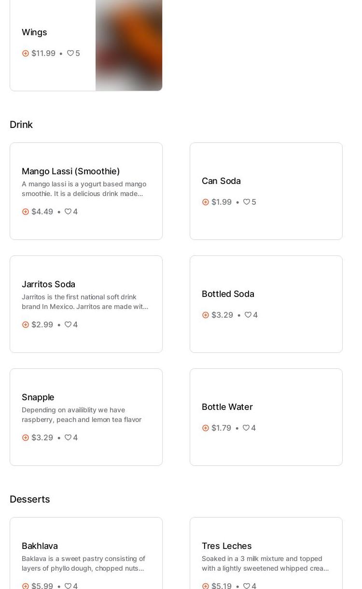Add Jarritos Soda using the plus icon

[x=26, y=325]
